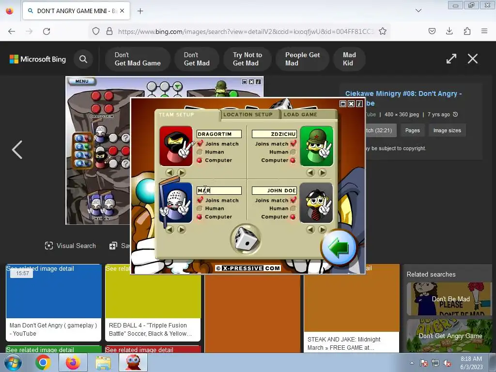This screenshot has width=496, height=372.
Task: Open Image sizes button
Action: click(447, 130)
